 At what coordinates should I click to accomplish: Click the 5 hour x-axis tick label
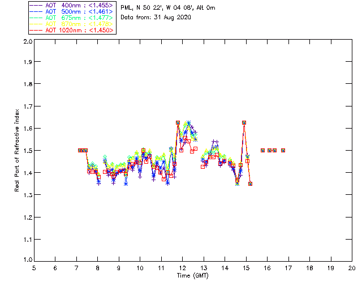(x=34, y=268)
